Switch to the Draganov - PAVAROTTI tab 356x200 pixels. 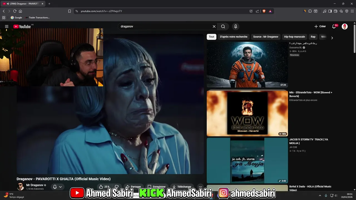click(x=23, y=4)
